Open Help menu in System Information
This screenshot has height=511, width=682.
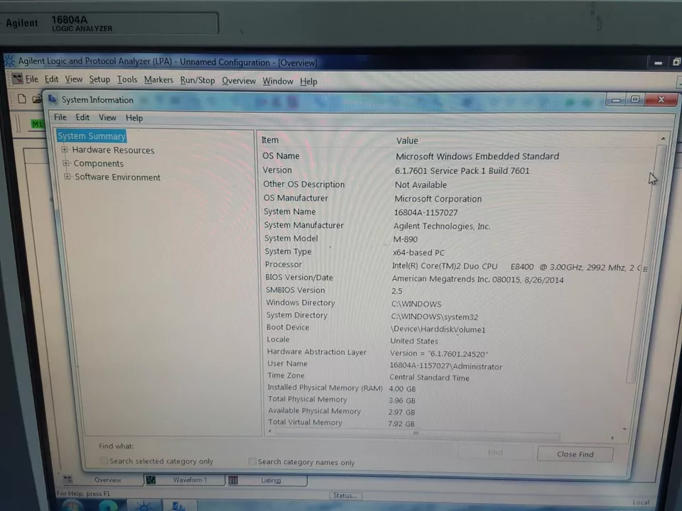click(134, 118)
